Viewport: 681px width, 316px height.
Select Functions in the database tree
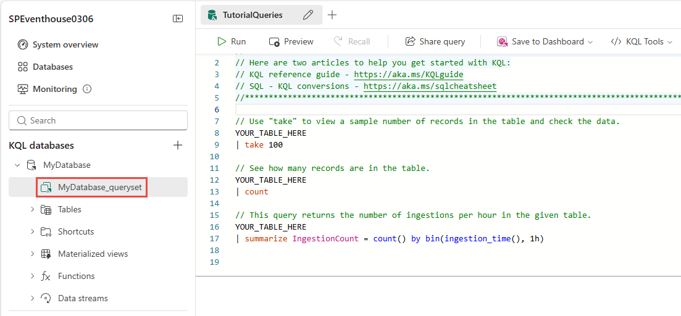click(x=77, y=276)
